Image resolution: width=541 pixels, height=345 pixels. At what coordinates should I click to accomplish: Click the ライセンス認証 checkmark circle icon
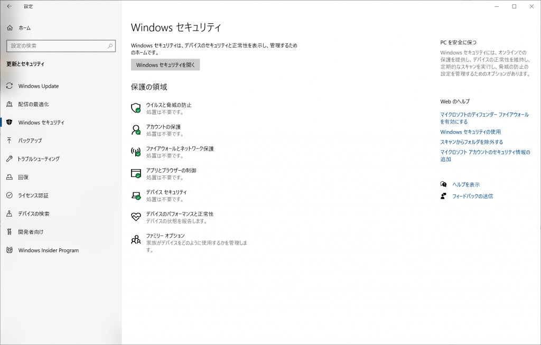(x=10, y=195)
